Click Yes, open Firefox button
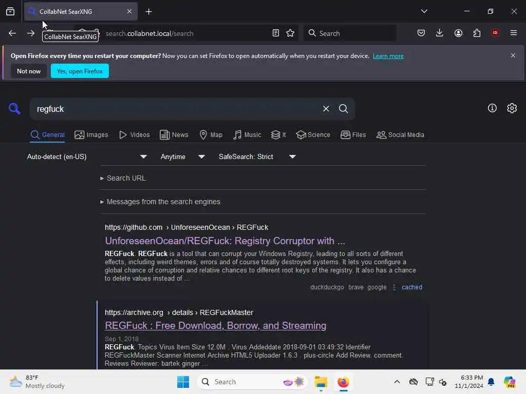Image resolution: width=526 pixels, height=394 pixels. [x=80, y=71]
